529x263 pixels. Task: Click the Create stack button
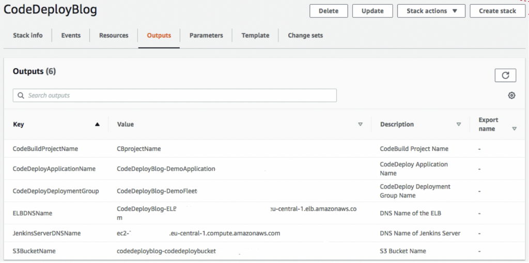click(497, 11)
